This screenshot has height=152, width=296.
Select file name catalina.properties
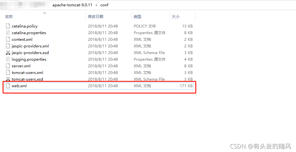point(29,33)
